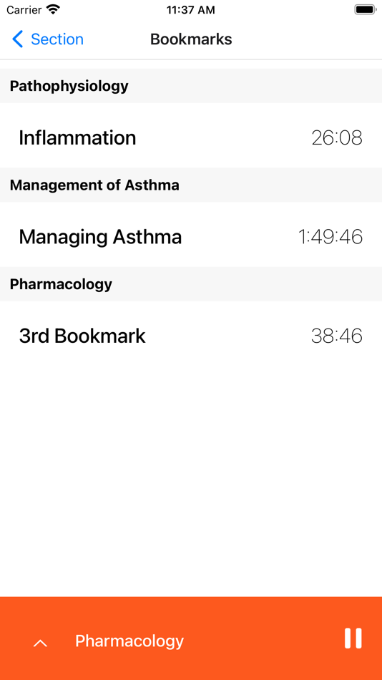Tap the battery status icon
The image size is (382, 680).
point(365,9)
